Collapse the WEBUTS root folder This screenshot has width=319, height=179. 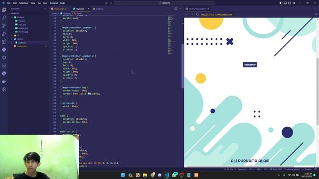click(x=28, y=13)
